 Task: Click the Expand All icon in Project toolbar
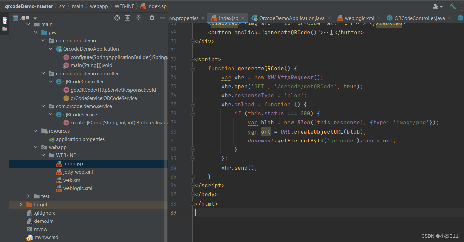128,18
